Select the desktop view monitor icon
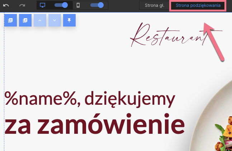 pyautogui.click(x=42, y=5)
